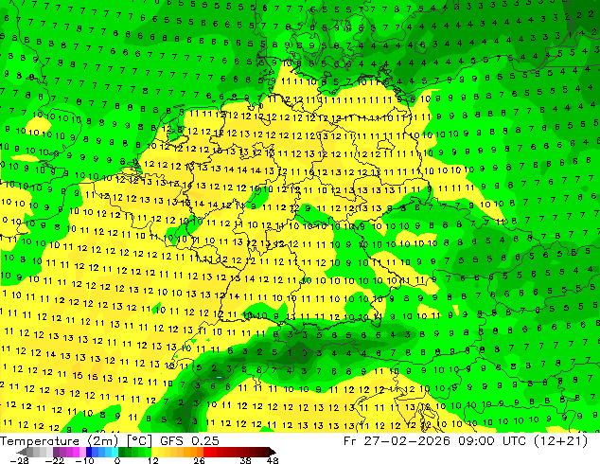600x464 pixels.
Task: Click the '26' legend value
Action: click(x=199, y=460)
